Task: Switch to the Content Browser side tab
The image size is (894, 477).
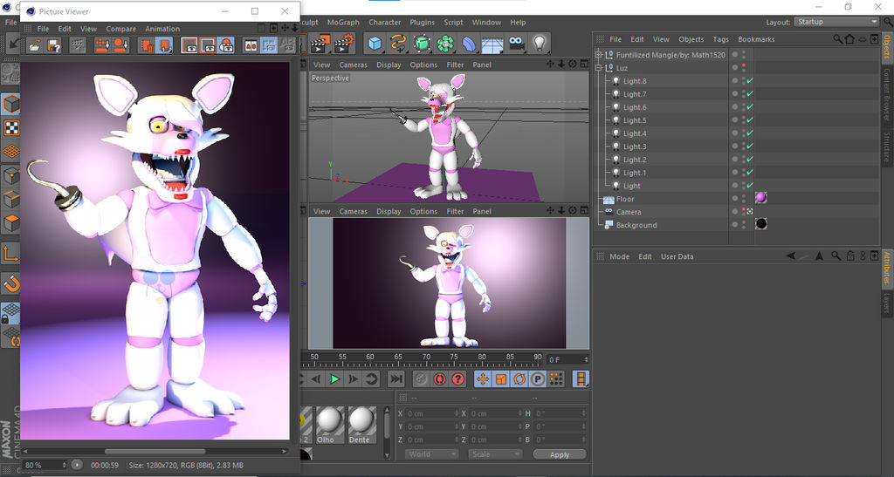Action: tap(887, 93)
